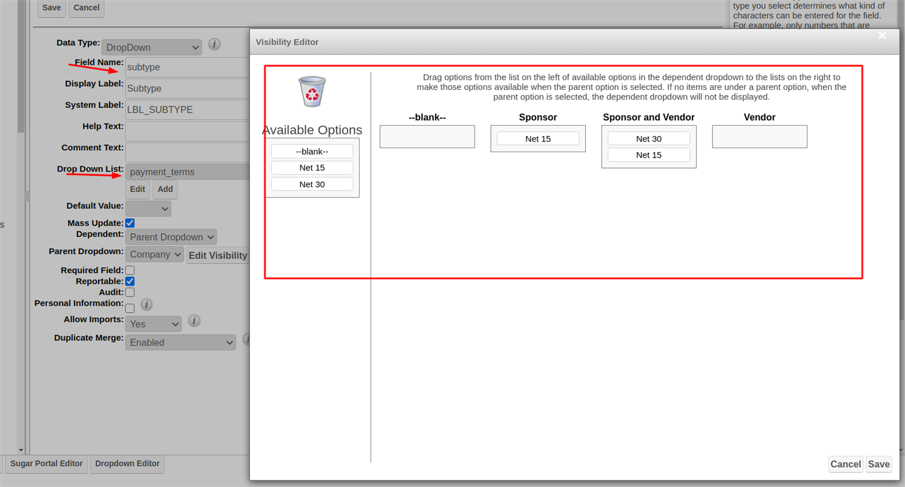905x487 pixels.
Task: Click the Display Label input field
Action: [188, 88]
